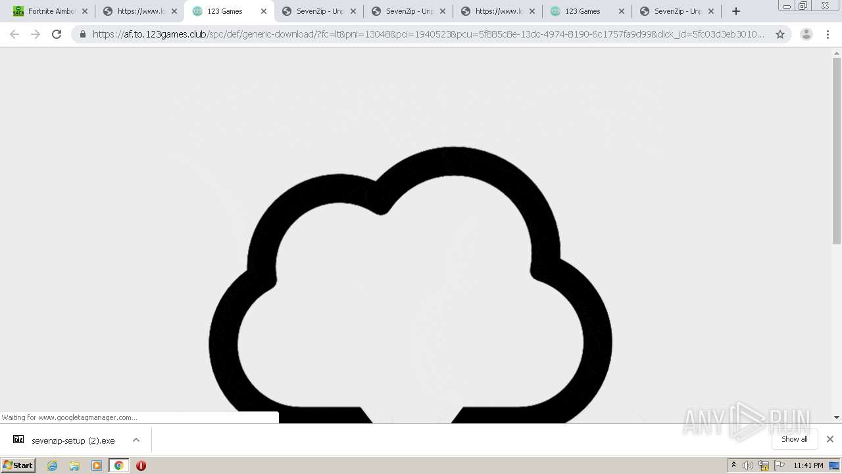Select Chrome taskbar button
The width and height of the screenshot is (842, 474).
[x=118, y=465]
